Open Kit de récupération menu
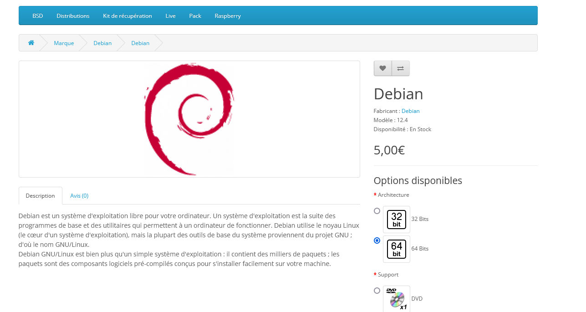Image resolution: width=586 pixels, height=312 pixels. pos(127,16)
